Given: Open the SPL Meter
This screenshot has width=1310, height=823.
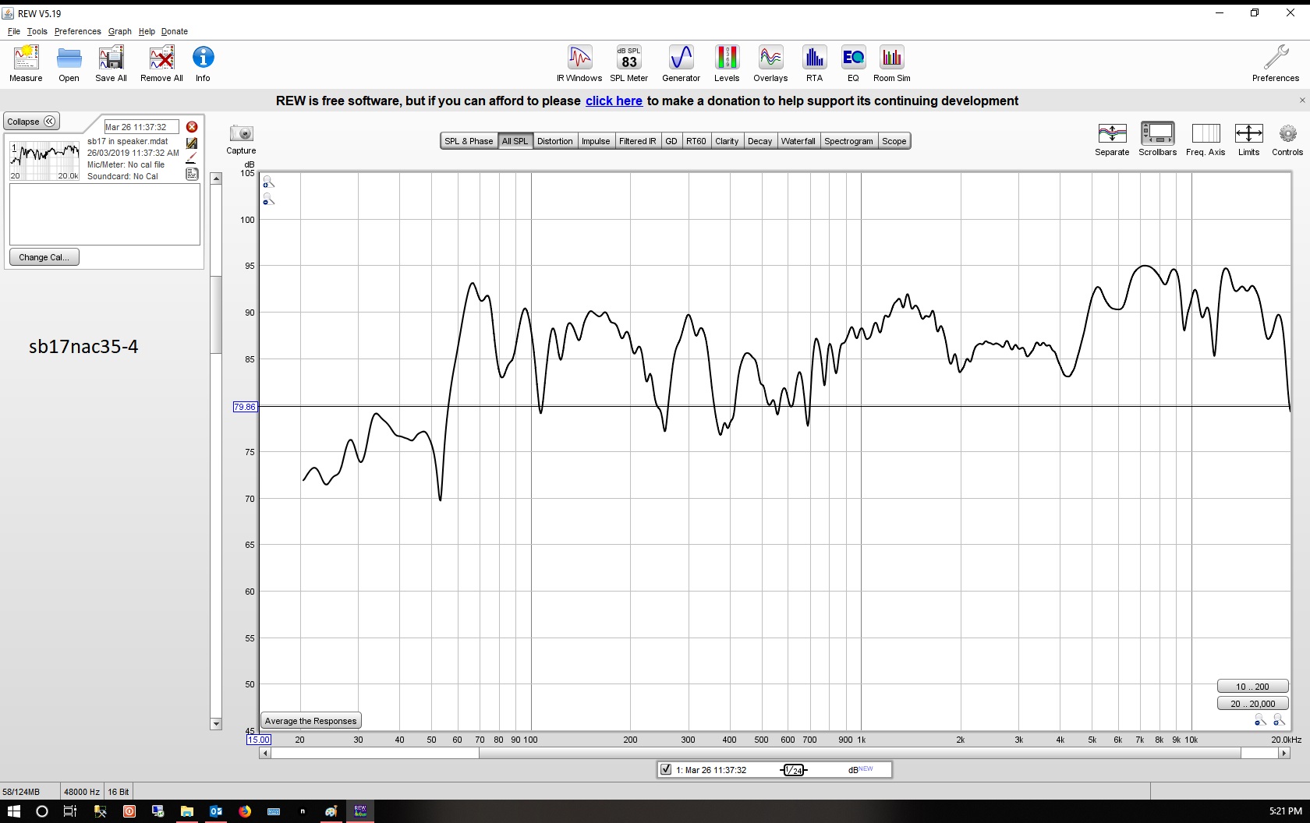Looking at the screenshot, I should pyautogui.click(x=628, y=63).
